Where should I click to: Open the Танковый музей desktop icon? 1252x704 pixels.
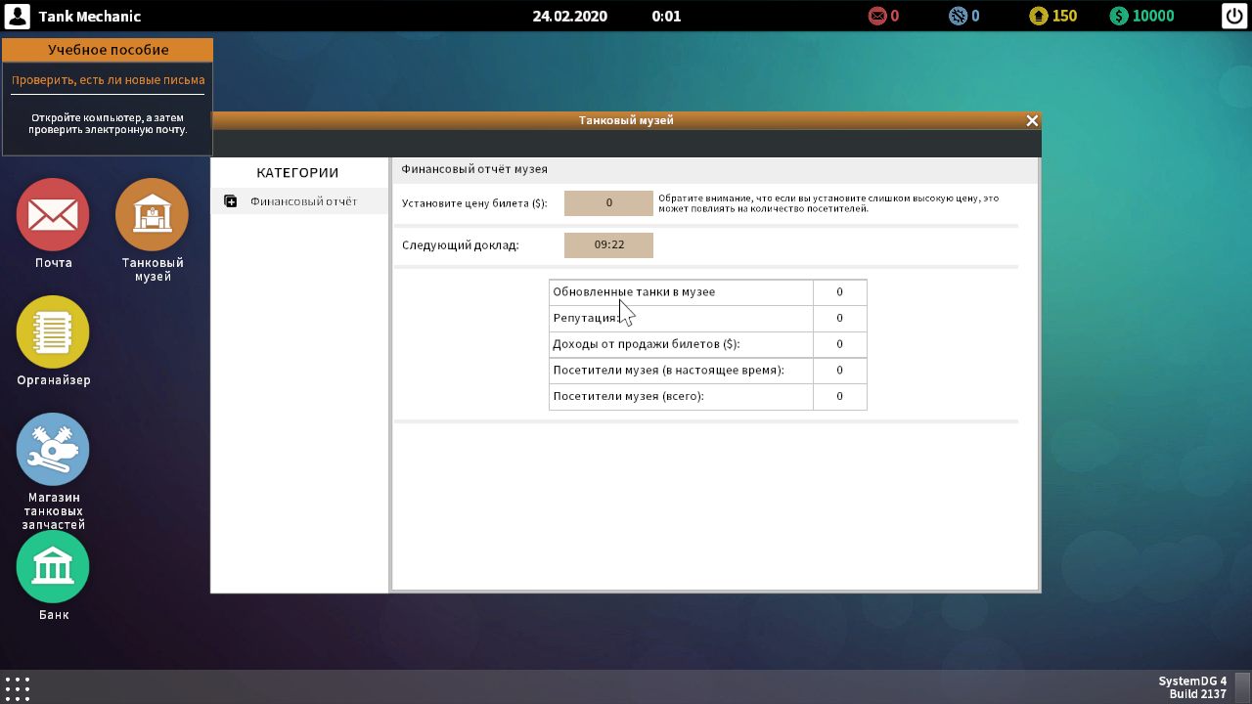[x=152, y=215]
